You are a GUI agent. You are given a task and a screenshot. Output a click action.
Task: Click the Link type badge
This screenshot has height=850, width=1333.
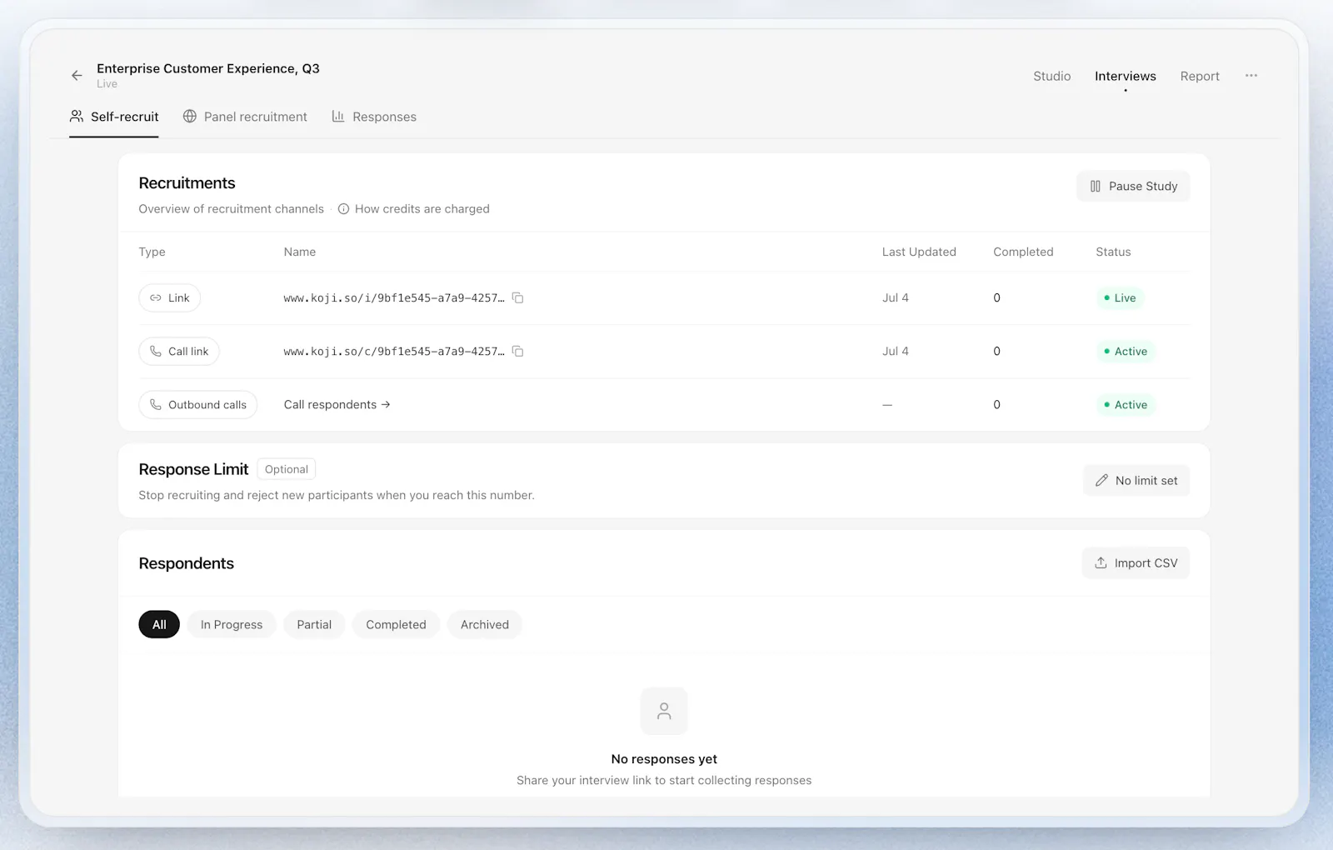click(169, 297)
